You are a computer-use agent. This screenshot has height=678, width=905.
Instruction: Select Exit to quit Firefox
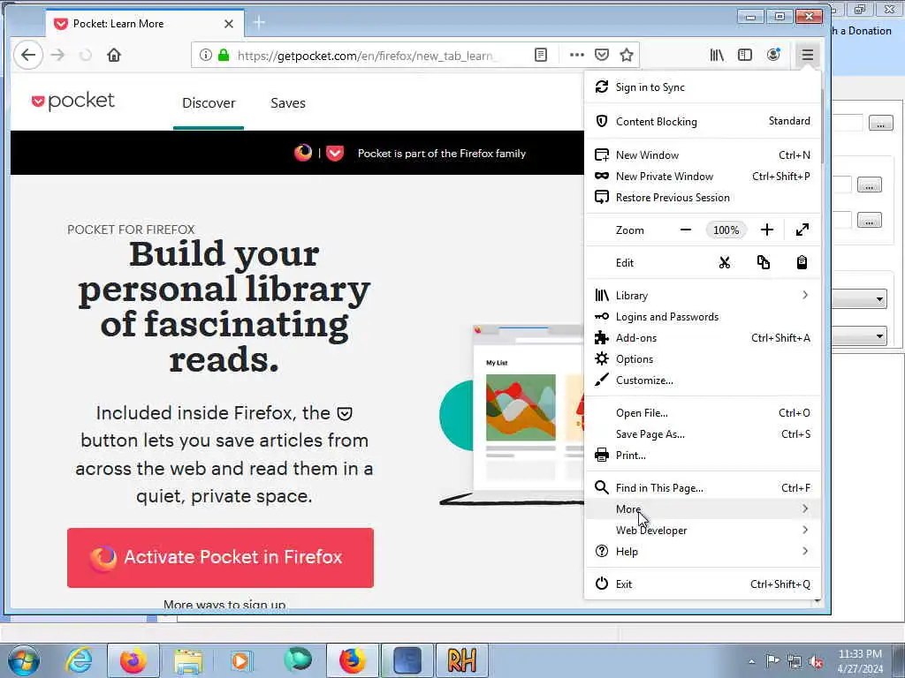(x=702, y=584)
